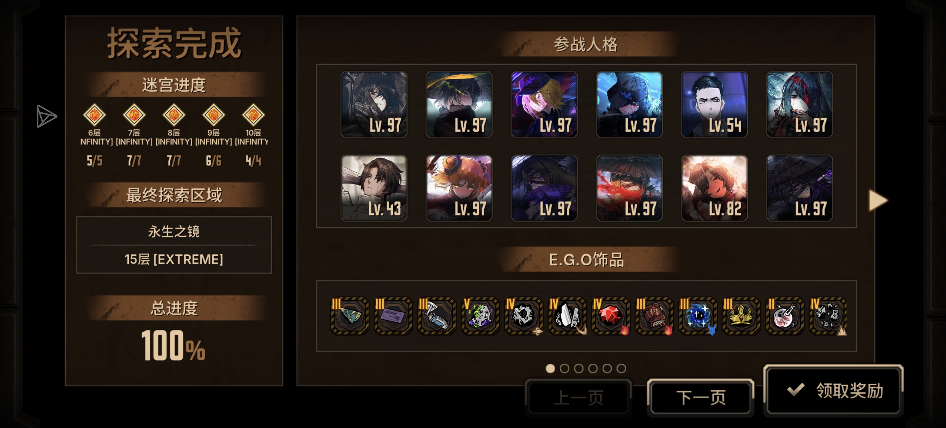The width and height of the screenshot is (946, 428).
Task: Select the Lv. 54 identity portrait
Action: pos(714,105)
